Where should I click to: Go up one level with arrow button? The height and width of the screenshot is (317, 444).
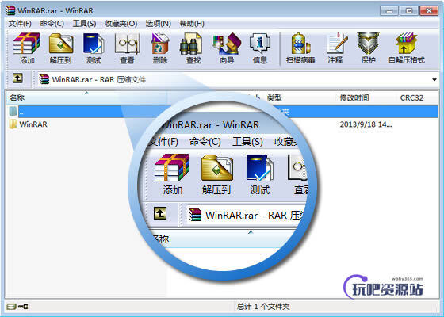17,78
